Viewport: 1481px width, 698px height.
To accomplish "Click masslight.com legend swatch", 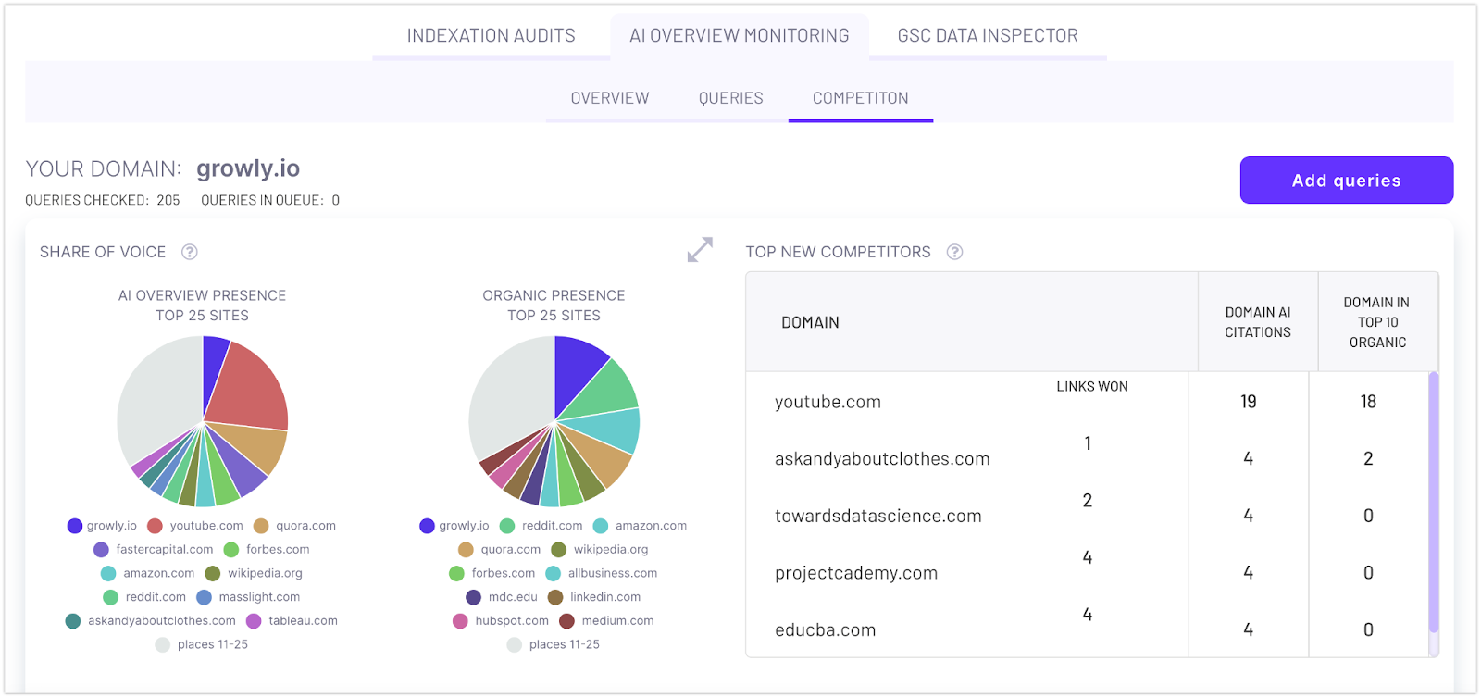I will [205, 598].
